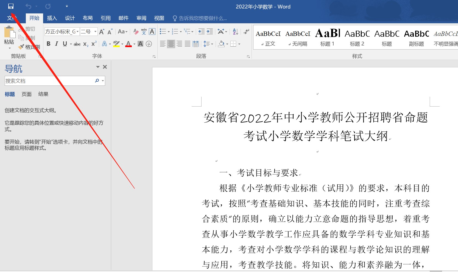Open the 邮件 tab

(x=123, y=18)
